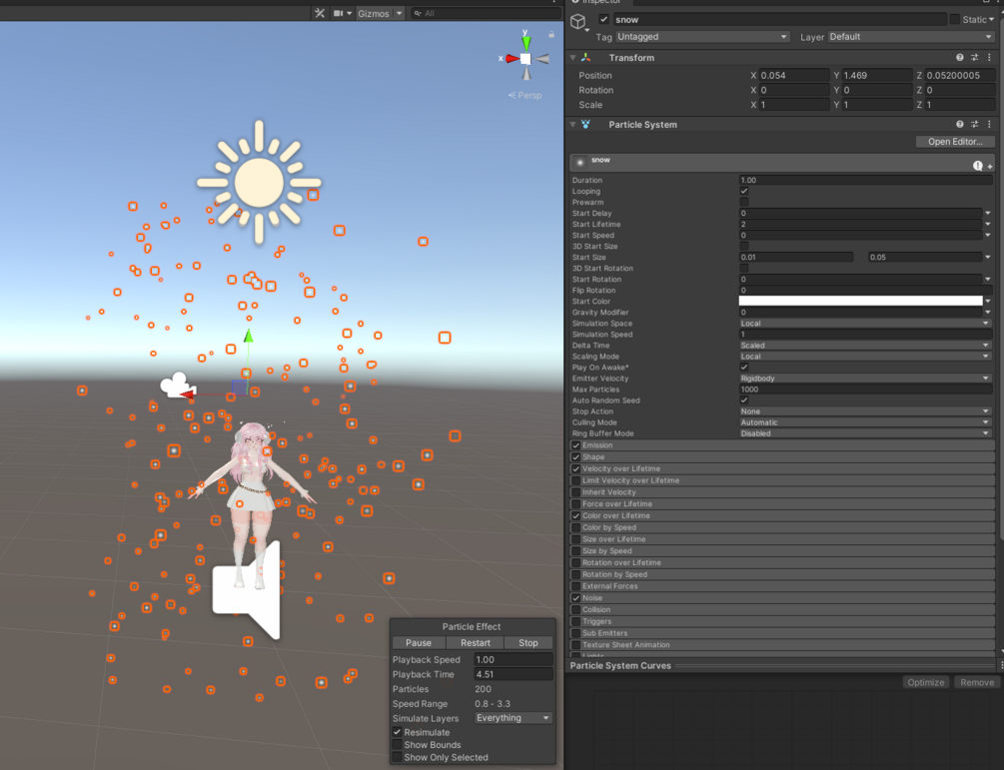
Task: Open Transform three-dot options menu
Action: coord(989,58)
